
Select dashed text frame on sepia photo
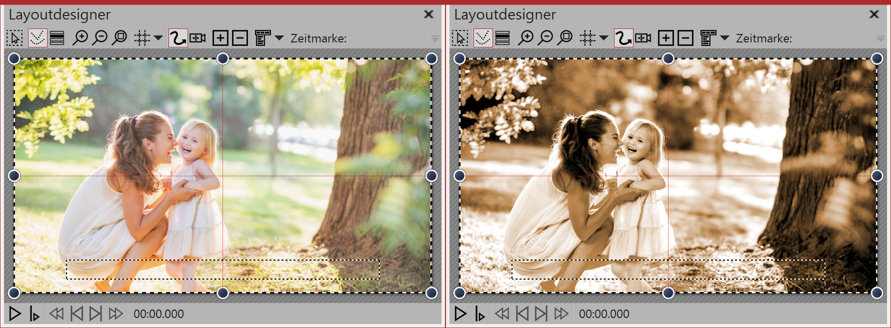[668, 269]
